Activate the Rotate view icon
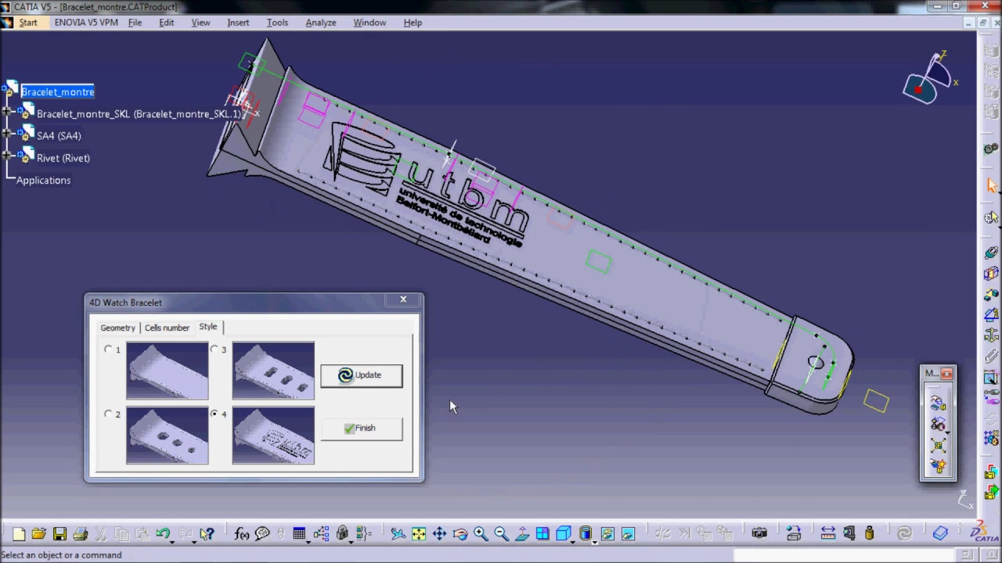This screenshot has width=1002, height=563. point(460,534)
